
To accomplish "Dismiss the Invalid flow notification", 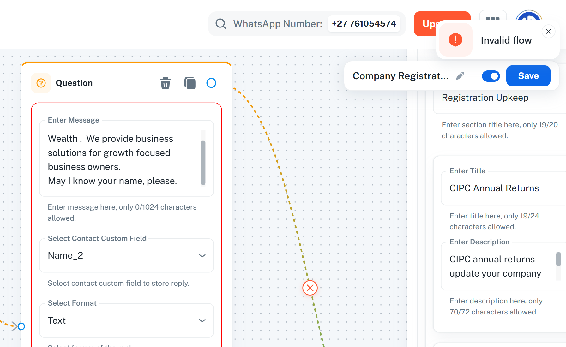I will 549,32.
